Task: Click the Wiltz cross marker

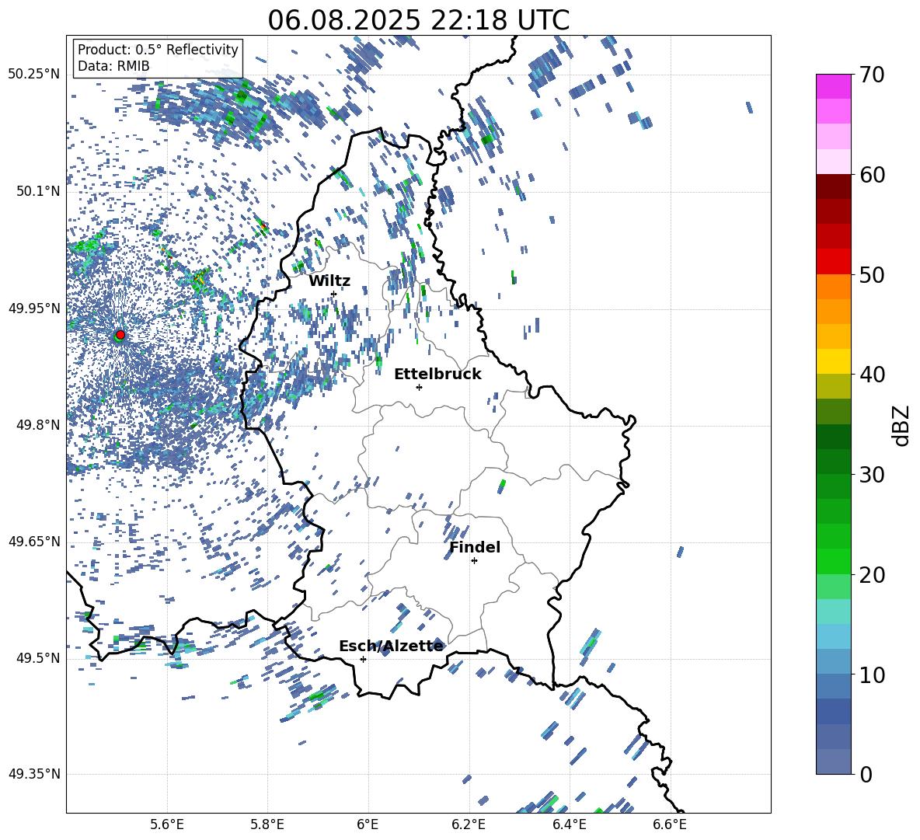Action: [x=334, y=294]
